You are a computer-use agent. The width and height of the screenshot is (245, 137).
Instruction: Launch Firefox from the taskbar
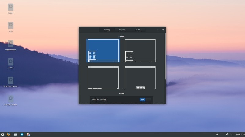[9, 134]
